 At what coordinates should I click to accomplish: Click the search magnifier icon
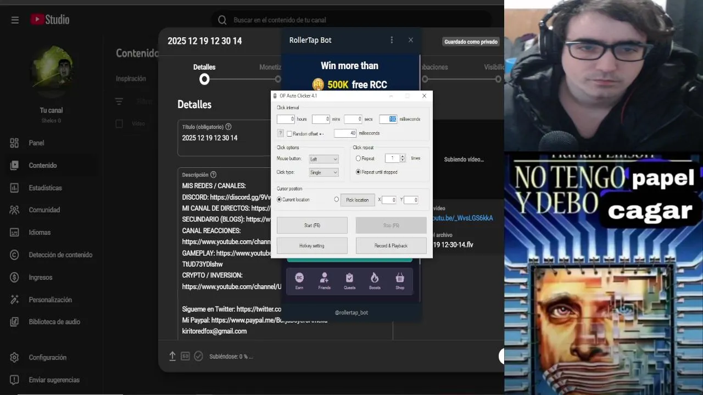click(222, 20)
